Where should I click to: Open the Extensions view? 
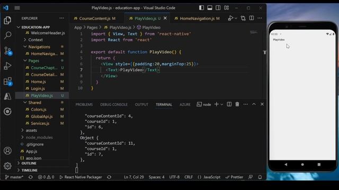tap(8, 81)
